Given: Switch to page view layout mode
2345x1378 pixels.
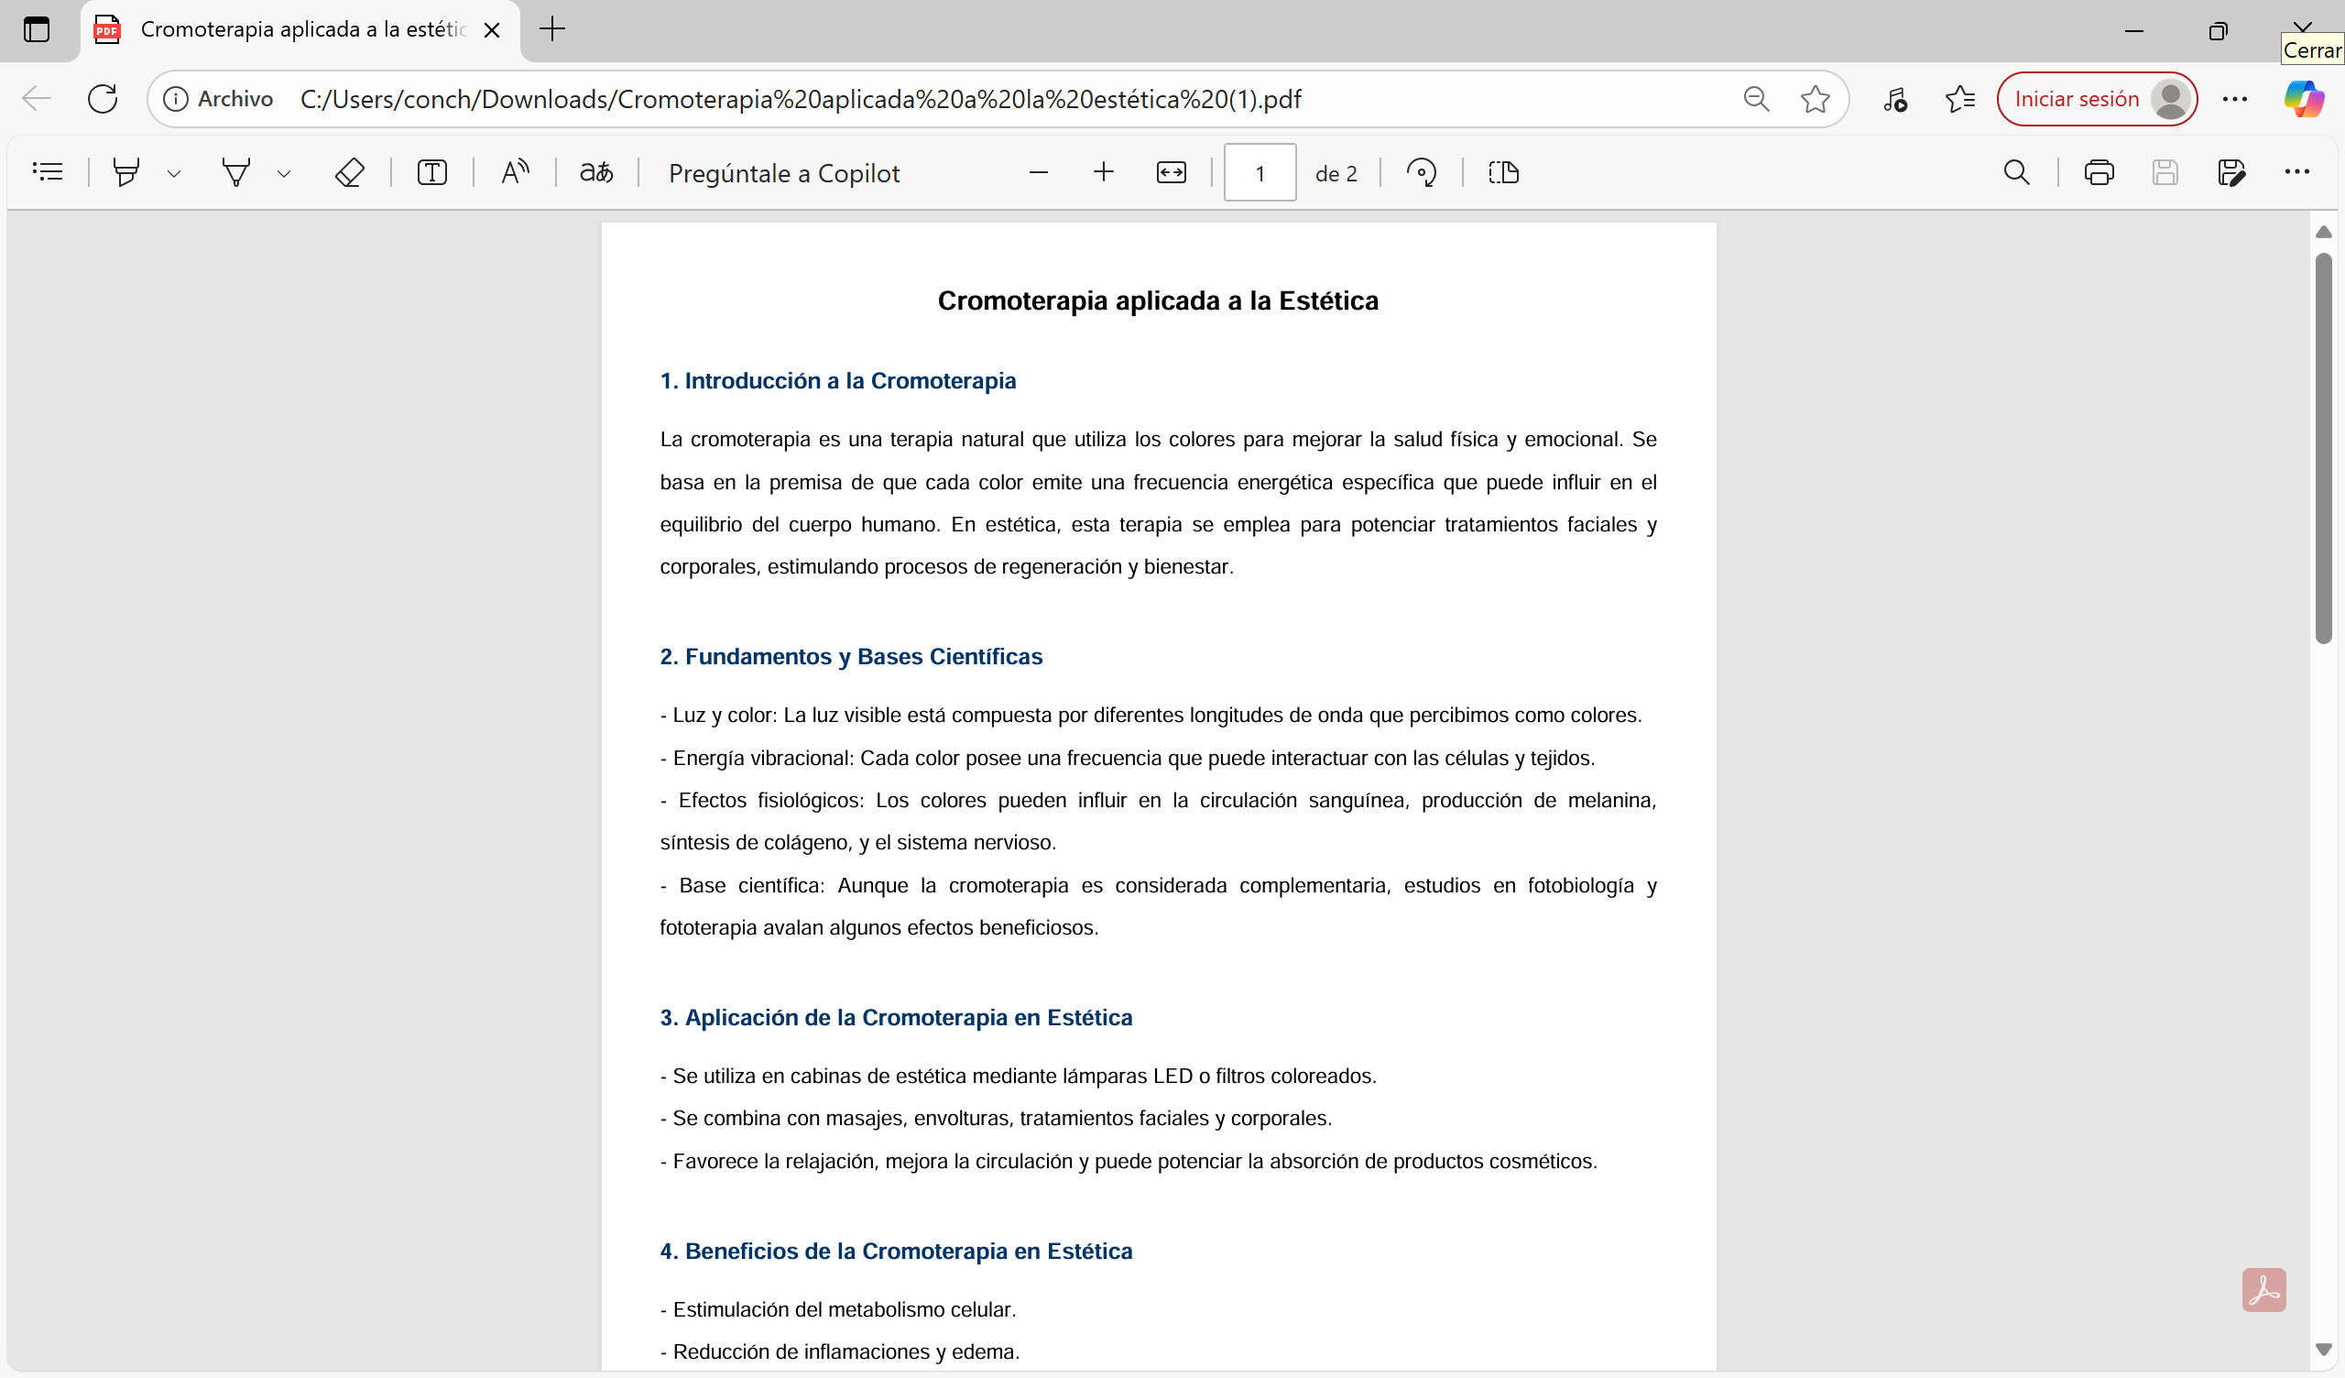Looking at the screenshot, I should (x=1503, y=172).
